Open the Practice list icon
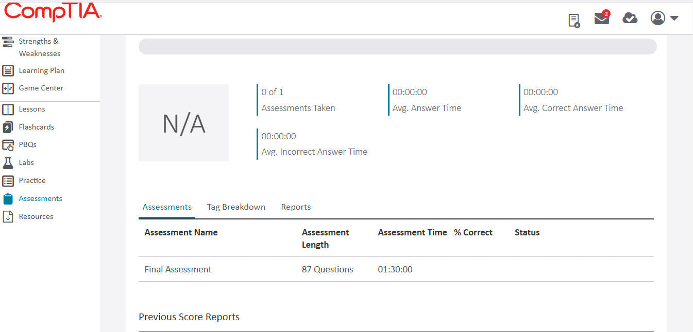Image resolution: width=693 pixels, height=332 pixels. pos(8,180)
